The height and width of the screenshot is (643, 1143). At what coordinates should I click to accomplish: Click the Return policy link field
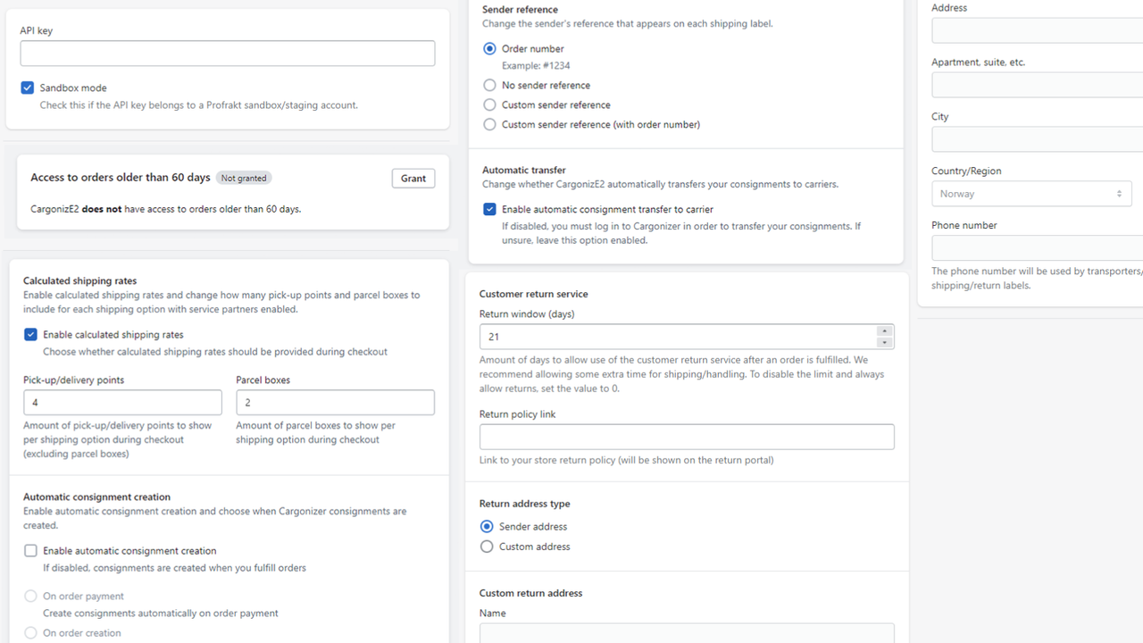pyautogui.click(x=687, y=437)
